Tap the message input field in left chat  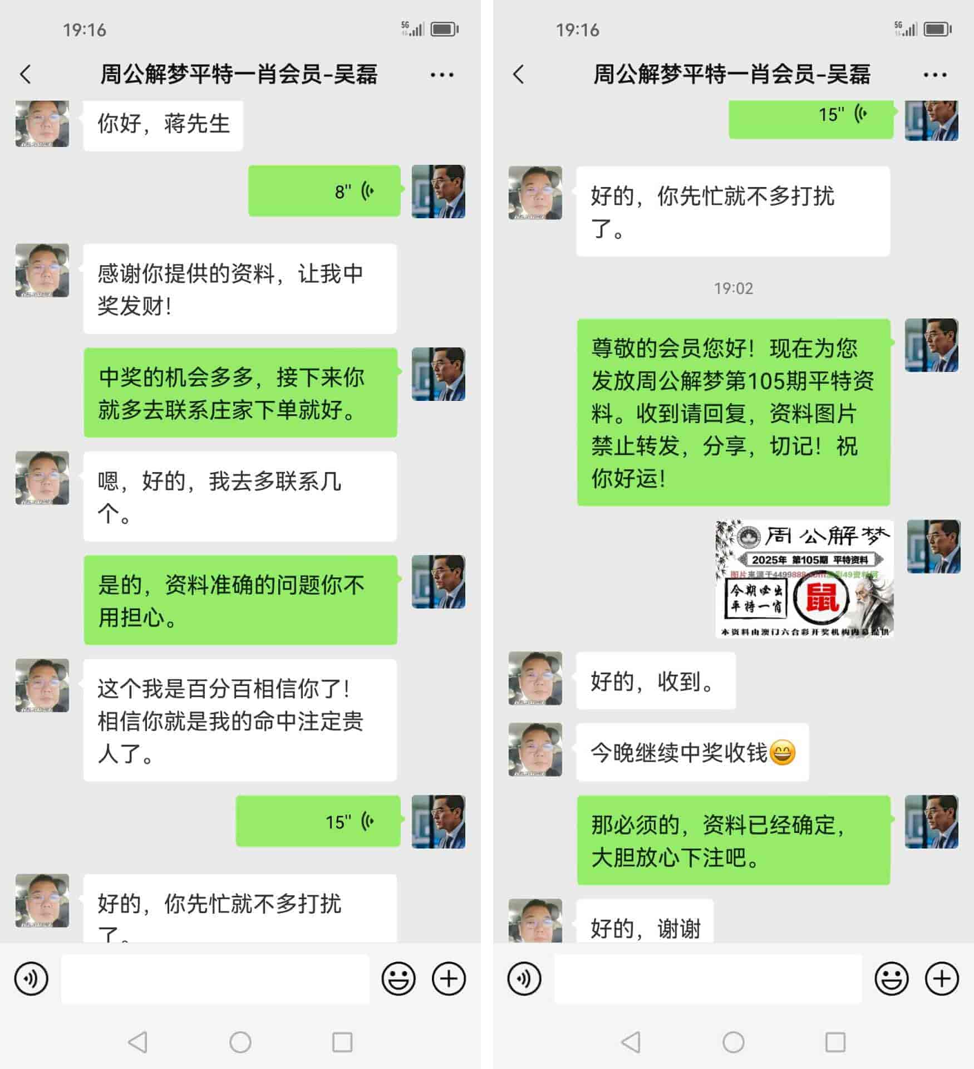click(215, 979)
